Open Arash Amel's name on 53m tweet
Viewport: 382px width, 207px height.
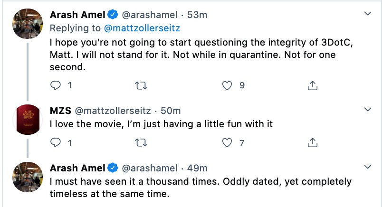coord(77,15)
